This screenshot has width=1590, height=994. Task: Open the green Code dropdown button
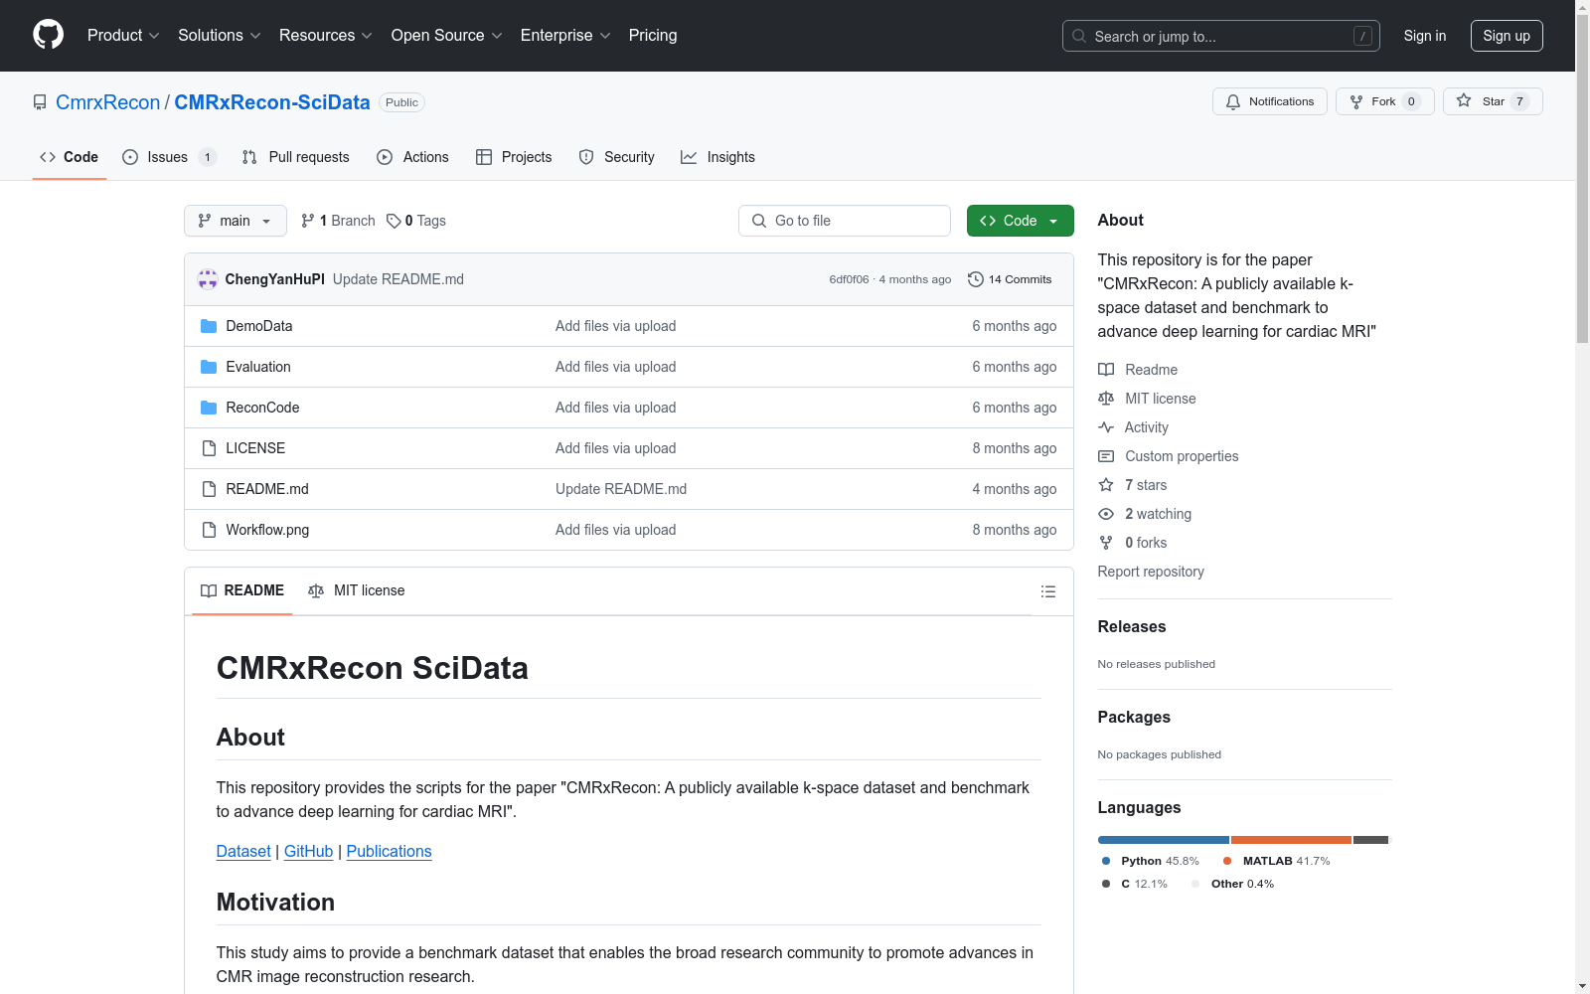pyautogui.click(x=1020, y=221)
